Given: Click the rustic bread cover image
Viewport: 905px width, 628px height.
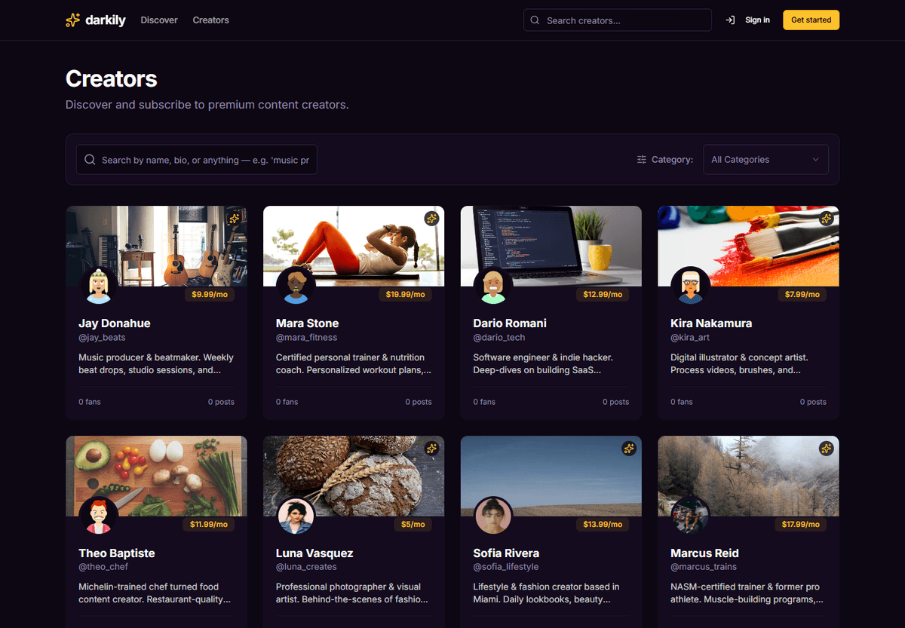Looking at the screenshot, I should [354, 476].
